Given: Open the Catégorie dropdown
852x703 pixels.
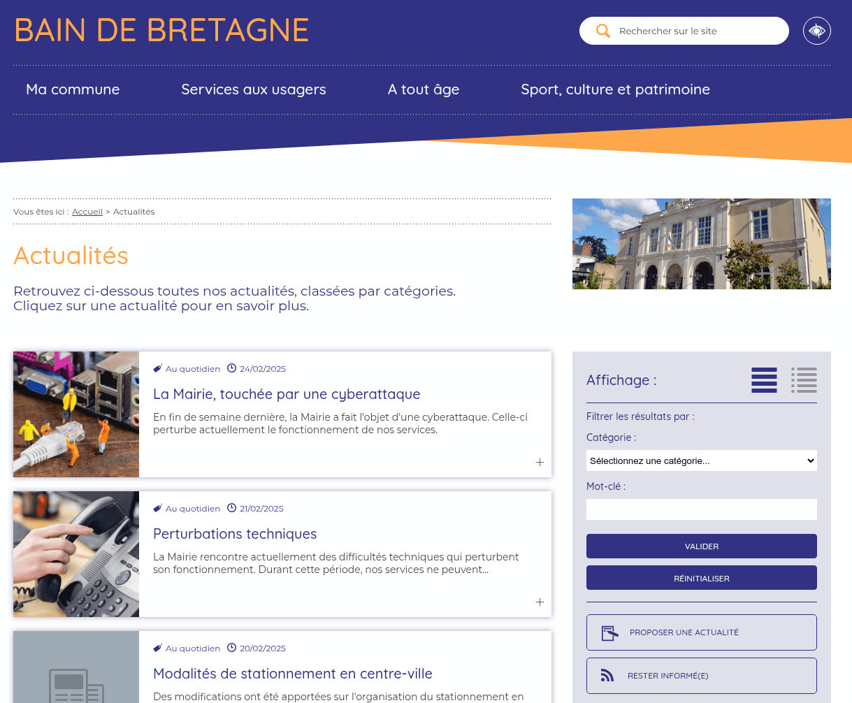Looking at the screenshot, I should [702, 461].
